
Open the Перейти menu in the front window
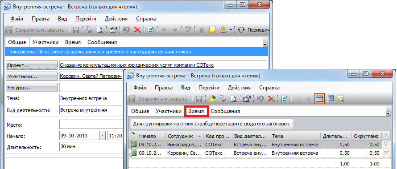pyautogui.click(x=209, y=88)
